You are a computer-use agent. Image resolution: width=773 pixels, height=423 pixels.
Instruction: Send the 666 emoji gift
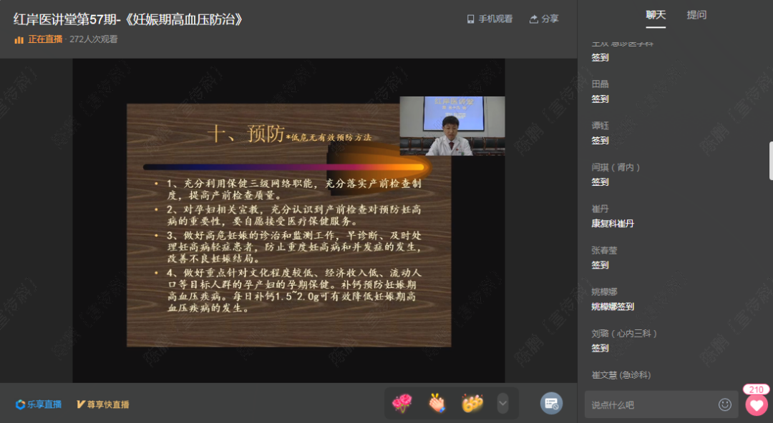coord(472,404)
